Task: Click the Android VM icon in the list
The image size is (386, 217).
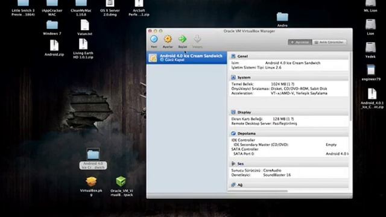Action: [153, 58]
